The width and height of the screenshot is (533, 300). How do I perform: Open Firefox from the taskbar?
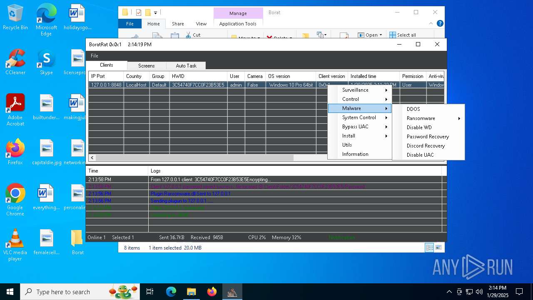point(212,292)
